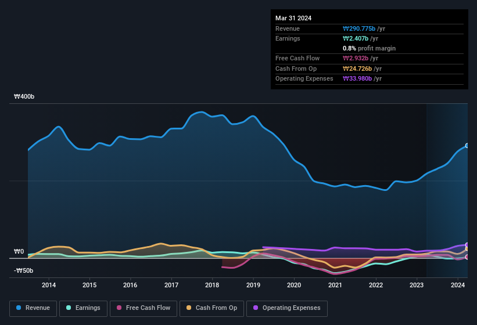This screenshot has width=477, height=325.
Task: Click the 2016 x-axis label
Action: [130, 285]
